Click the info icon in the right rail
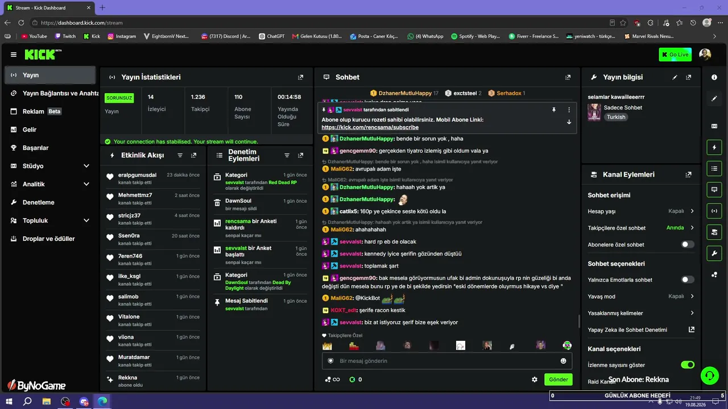The image size is (728, 409). tap(714, 77)
